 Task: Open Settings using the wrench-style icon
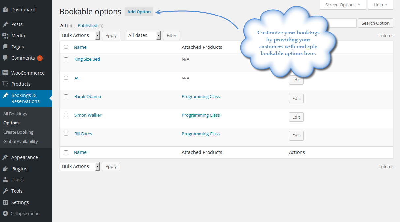point(5,202)
